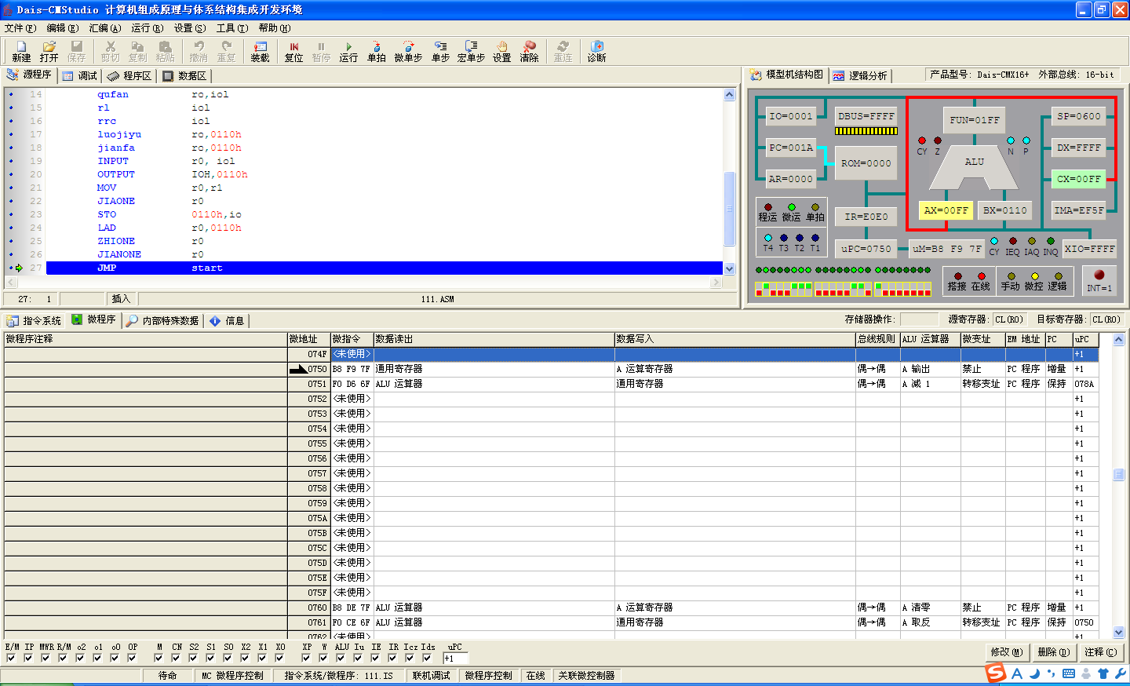Viewport: 1130px width, 686px height.
Task: Open the 文件(F) menu
Action: click(20, 28)
